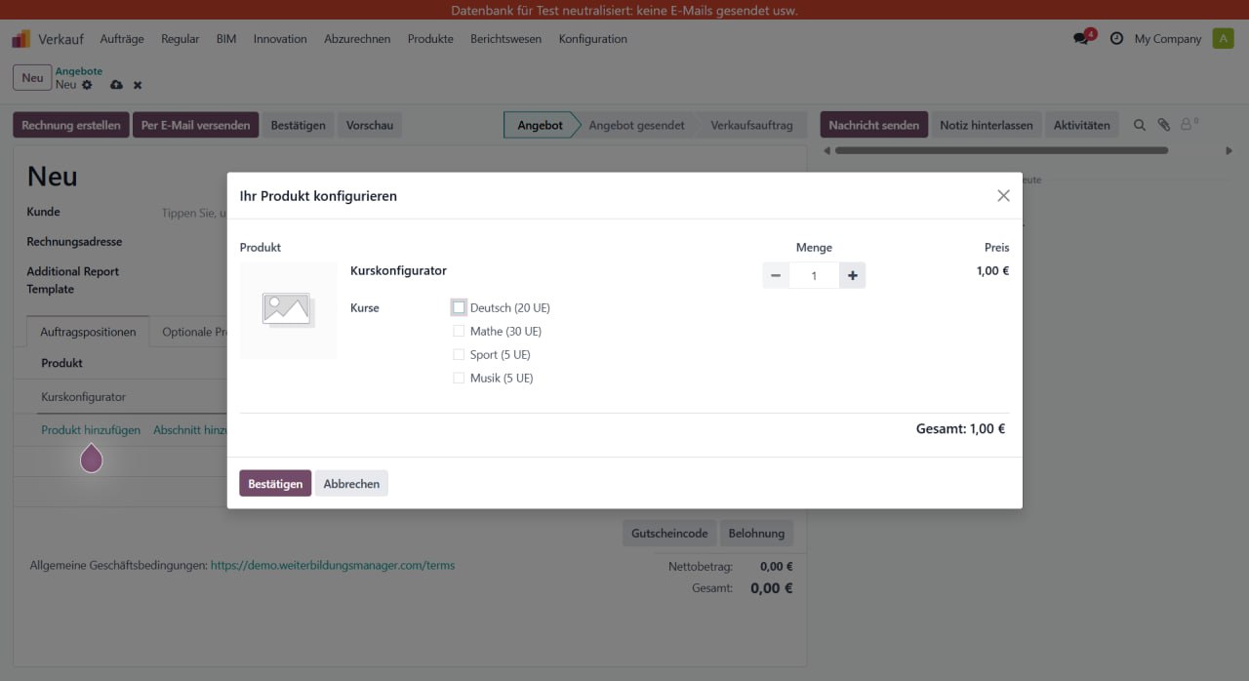
Task: Check the Deutsch (20 UE) checkbox
Action: coord(459,307)
